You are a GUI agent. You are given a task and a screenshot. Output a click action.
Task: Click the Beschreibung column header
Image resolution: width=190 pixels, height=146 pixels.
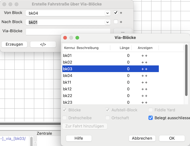point(92,48)
